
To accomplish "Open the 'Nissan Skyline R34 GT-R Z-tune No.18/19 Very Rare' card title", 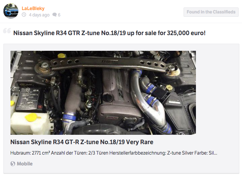I will coord(82,142).
